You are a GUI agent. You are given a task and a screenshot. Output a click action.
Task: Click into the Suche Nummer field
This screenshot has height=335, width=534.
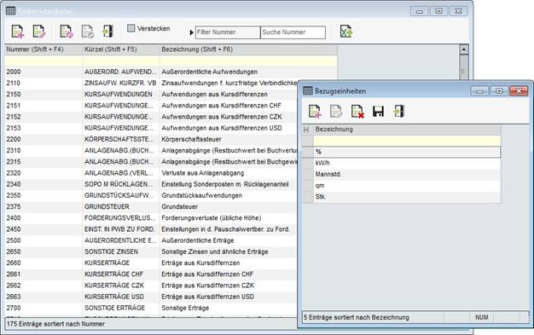[x=293, y=32]
